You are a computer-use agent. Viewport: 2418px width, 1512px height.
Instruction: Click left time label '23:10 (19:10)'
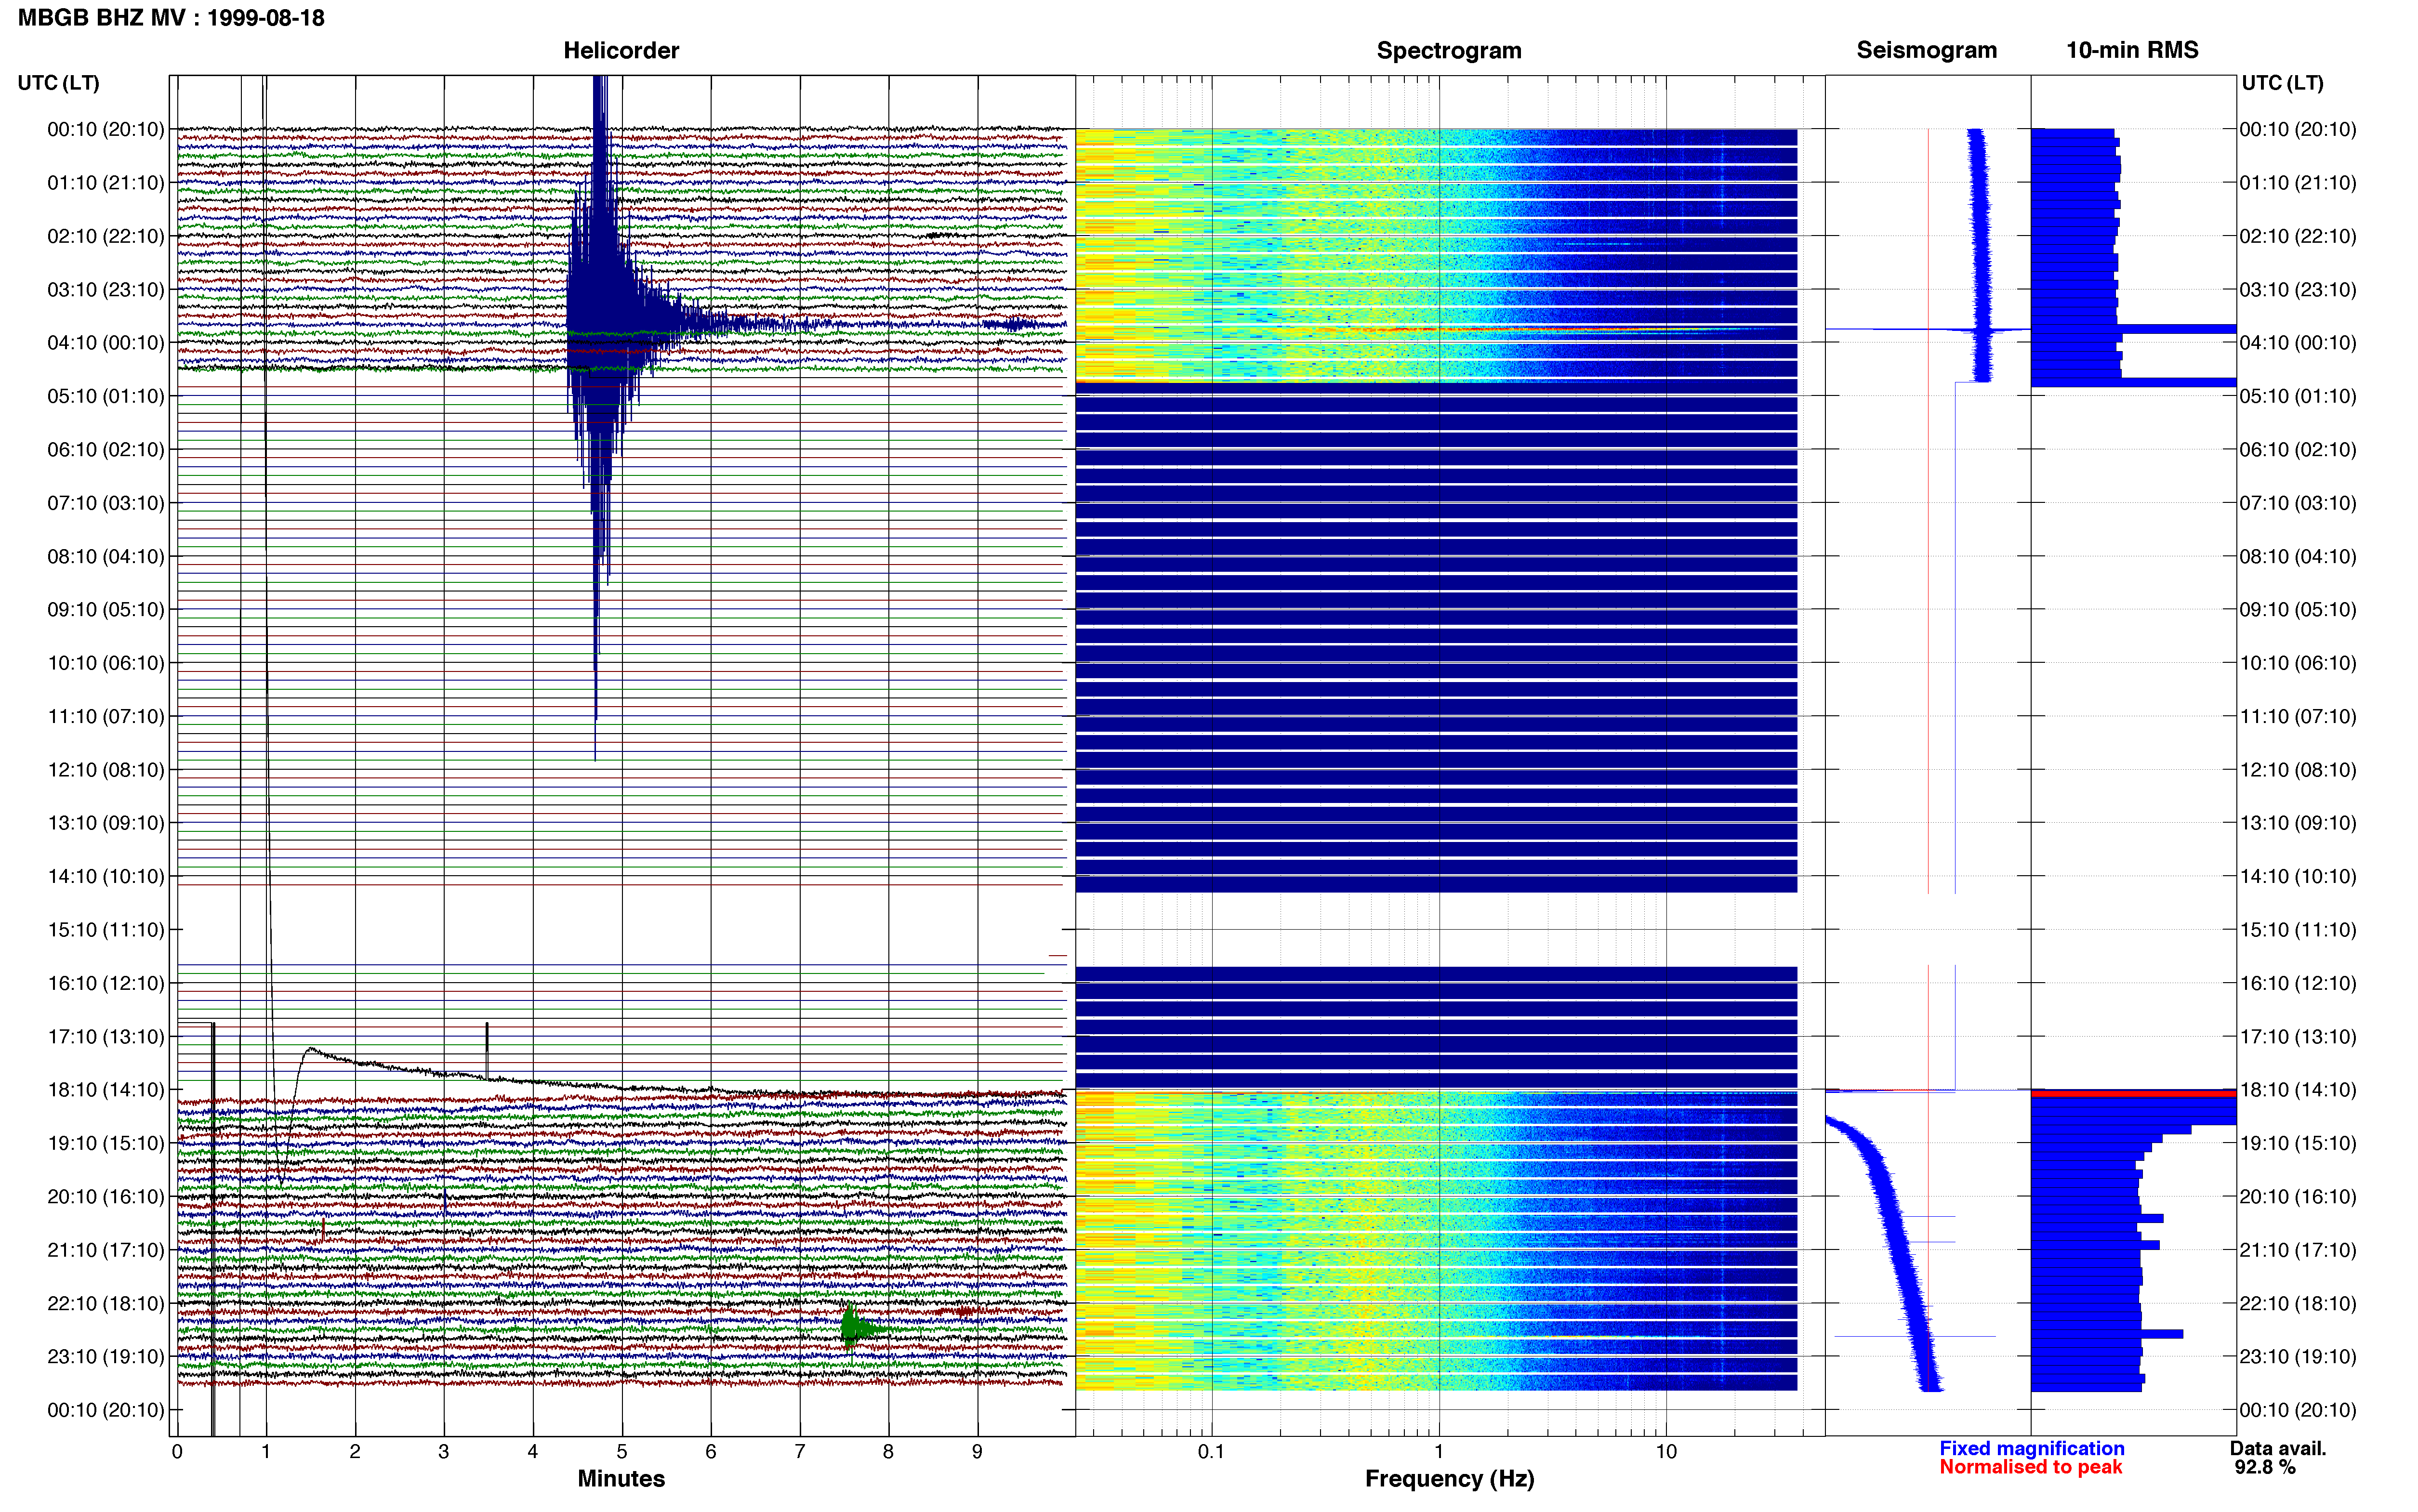pyautogui.click(x=106, y=1357)
